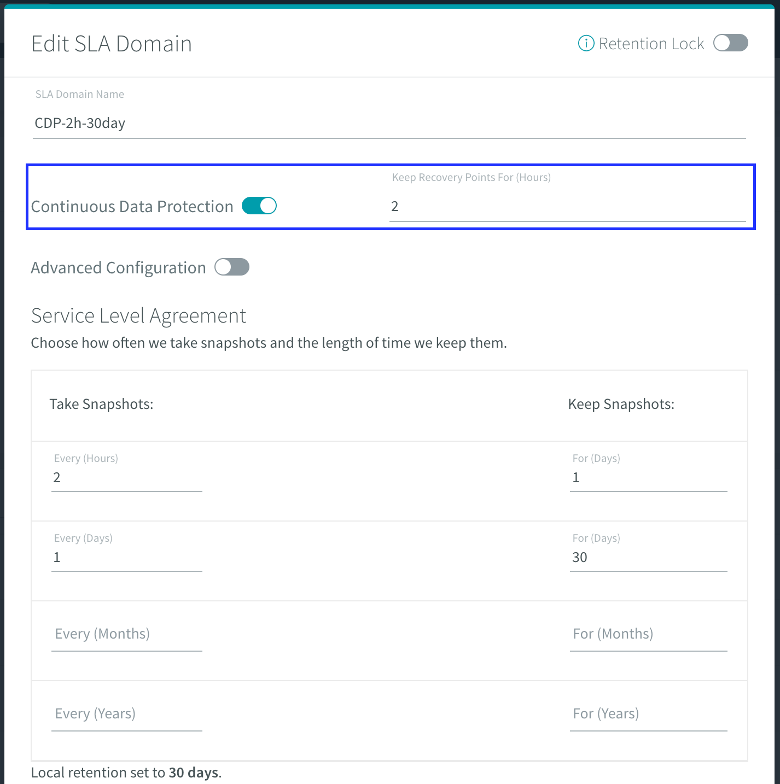Select the For (Days) field showing 1

[649, 477]
